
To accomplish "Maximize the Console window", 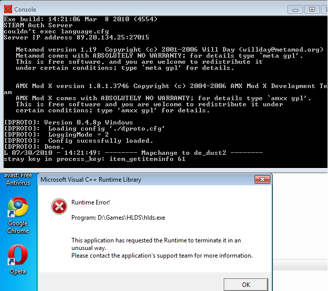I will click(312, 10).
